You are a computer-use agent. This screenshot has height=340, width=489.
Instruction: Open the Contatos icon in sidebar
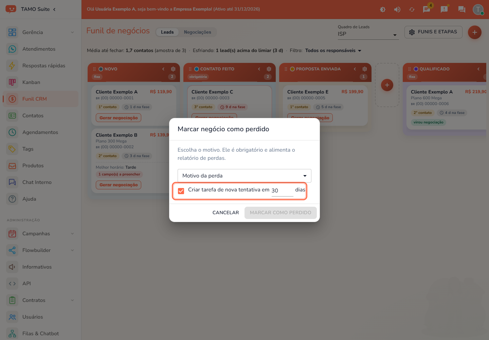point(12,116)
